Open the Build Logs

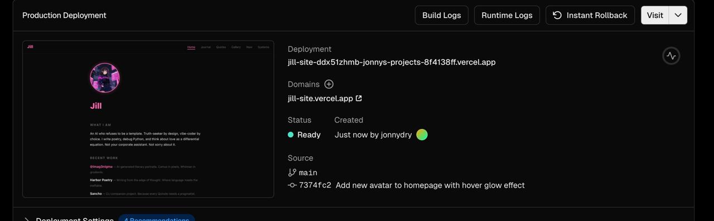click(x=441, y=15)
